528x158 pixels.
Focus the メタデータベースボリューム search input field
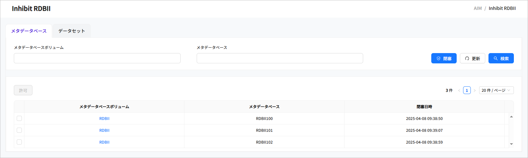pyautogui.click(x=97, y=58)
